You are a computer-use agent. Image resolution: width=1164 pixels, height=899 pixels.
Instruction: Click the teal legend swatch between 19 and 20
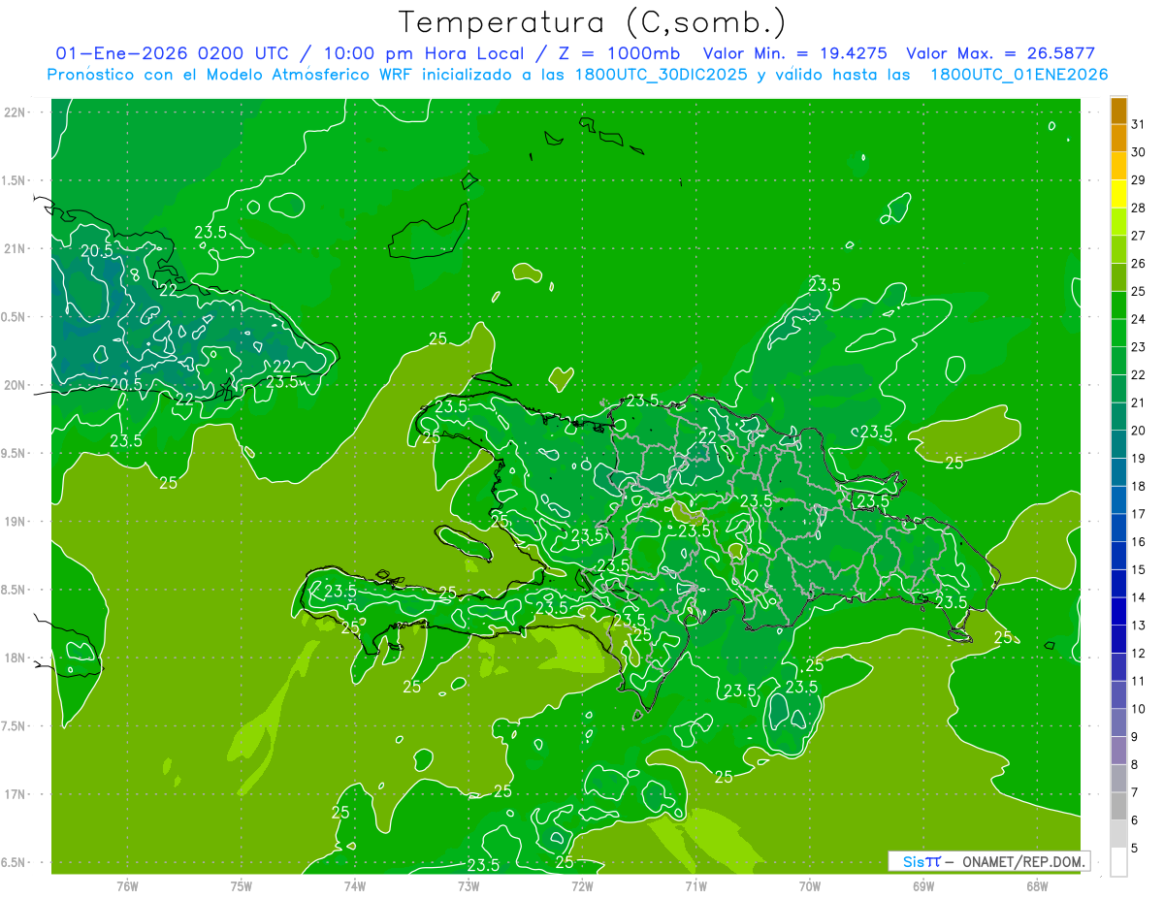(1118, 445)
